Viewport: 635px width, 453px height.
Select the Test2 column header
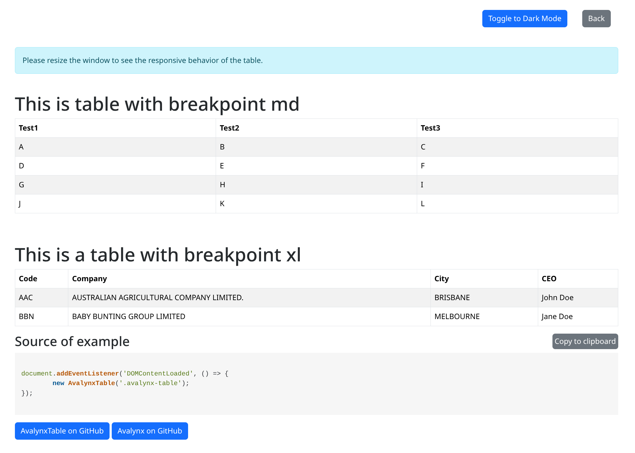pos(229,128)
